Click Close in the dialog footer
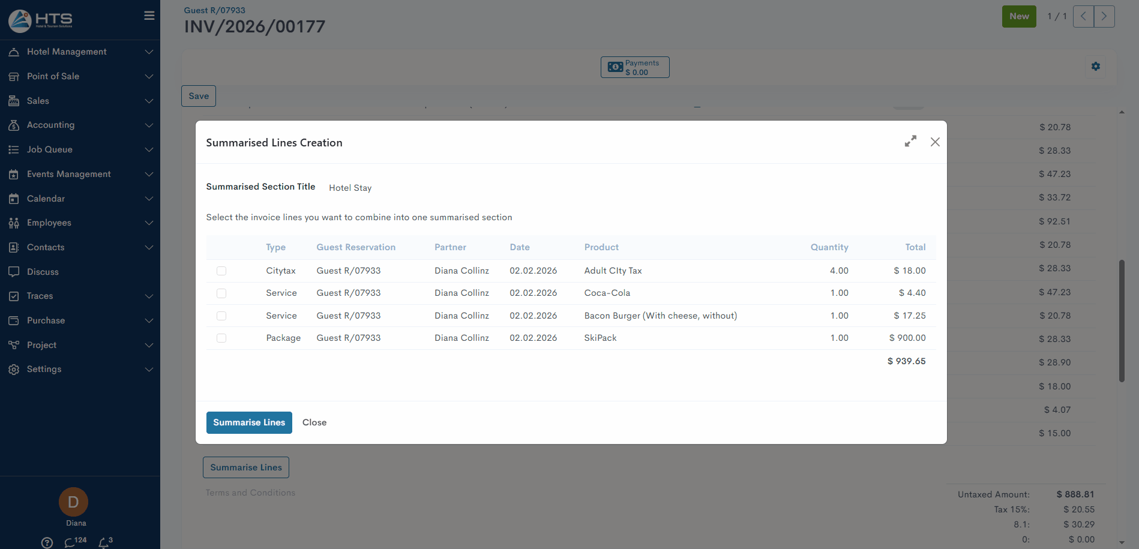 tap(314, 422)
